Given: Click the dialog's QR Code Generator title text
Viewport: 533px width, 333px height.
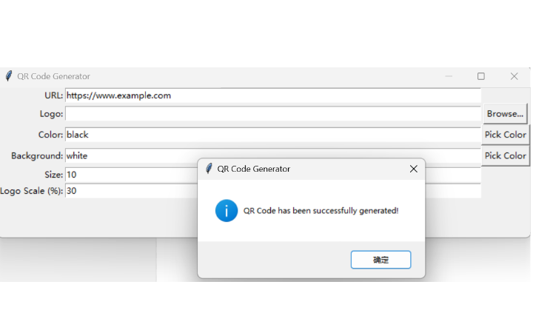Looking at the screenshot, I should (253, 169).
